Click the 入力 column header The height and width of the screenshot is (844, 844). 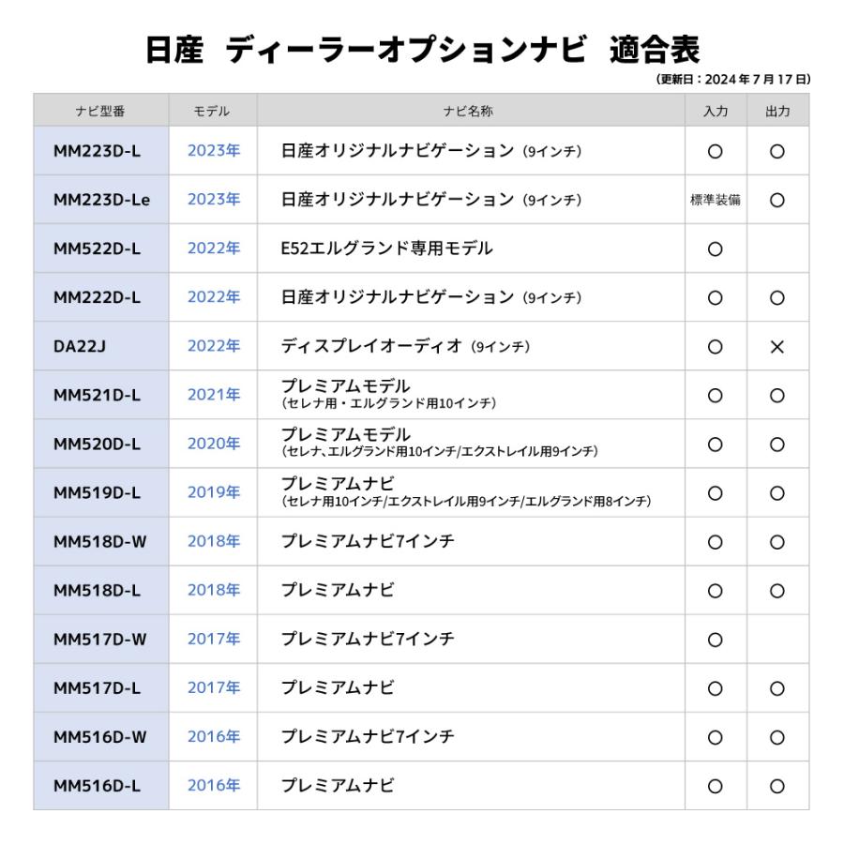pyautogui.click(x=716, y=111)
